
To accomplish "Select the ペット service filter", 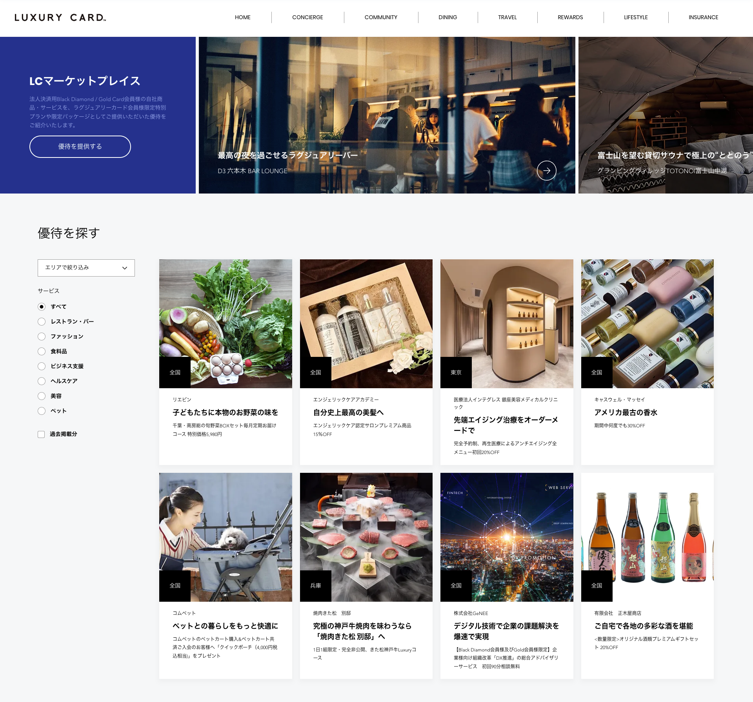I will 42,411.
